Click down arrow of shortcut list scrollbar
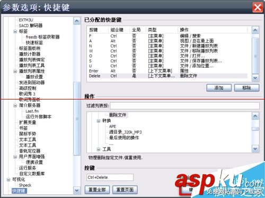 point(255,78)
